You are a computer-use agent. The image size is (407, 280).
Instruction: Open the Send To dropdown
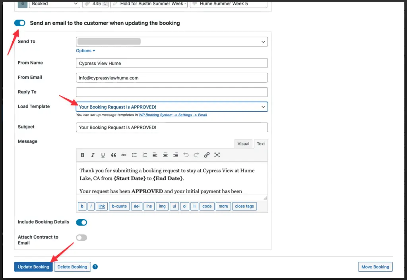pos(172,42)
